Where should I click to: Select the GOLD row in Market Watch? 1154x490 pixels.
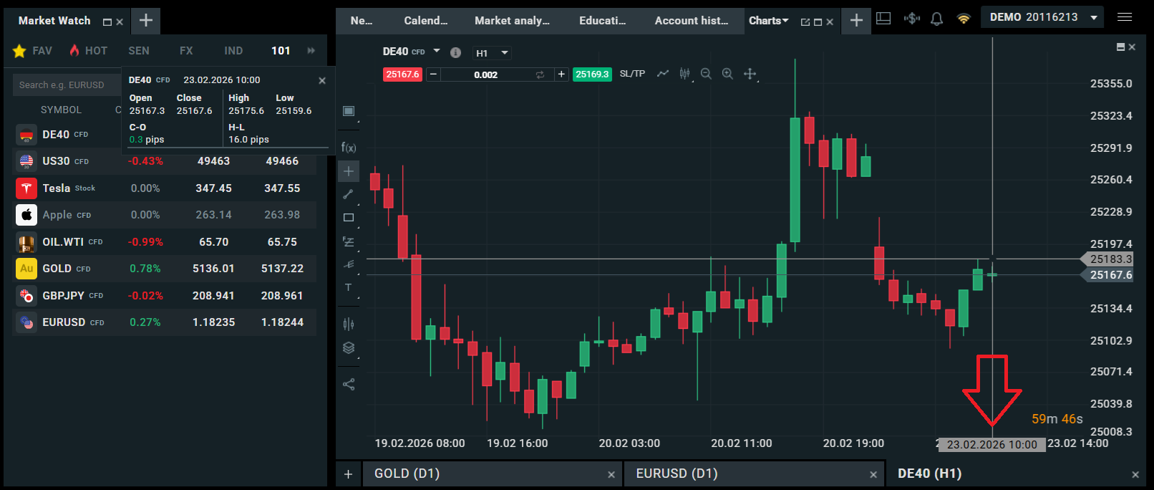(x=165, y=269)
